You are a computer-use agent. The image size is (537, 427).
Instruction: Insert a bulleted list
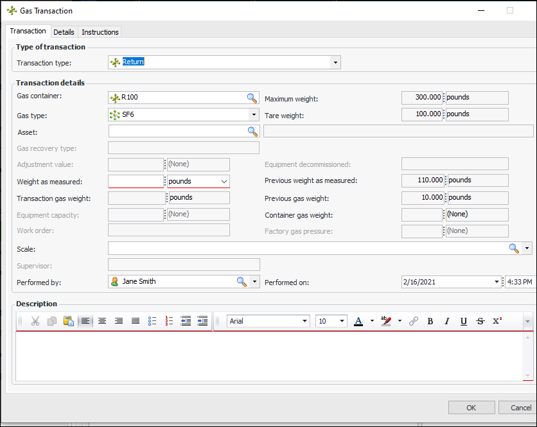152,321
